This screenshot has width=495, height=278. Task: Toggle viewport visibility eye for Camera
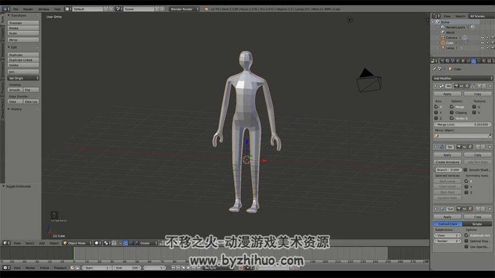482,37
